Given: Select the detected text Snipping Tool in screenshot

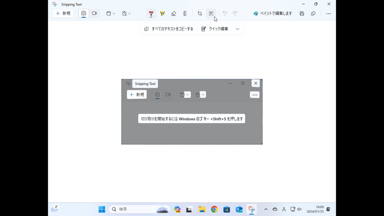Looking at the screenshot, I should (x=145, y=84).
